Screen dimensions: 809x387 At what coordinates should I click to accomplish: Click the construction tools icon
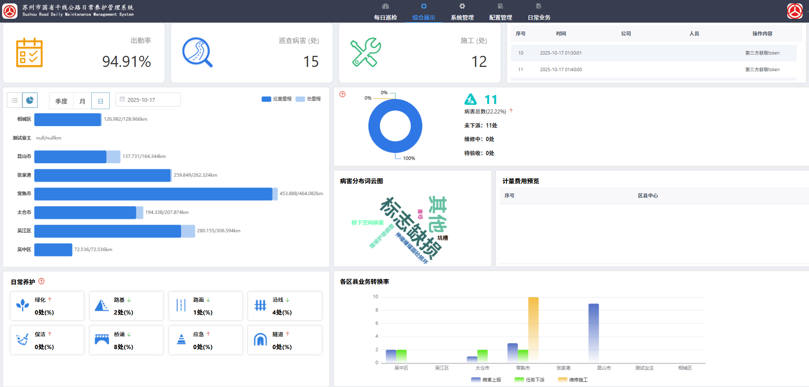click(x=365, y=52)
